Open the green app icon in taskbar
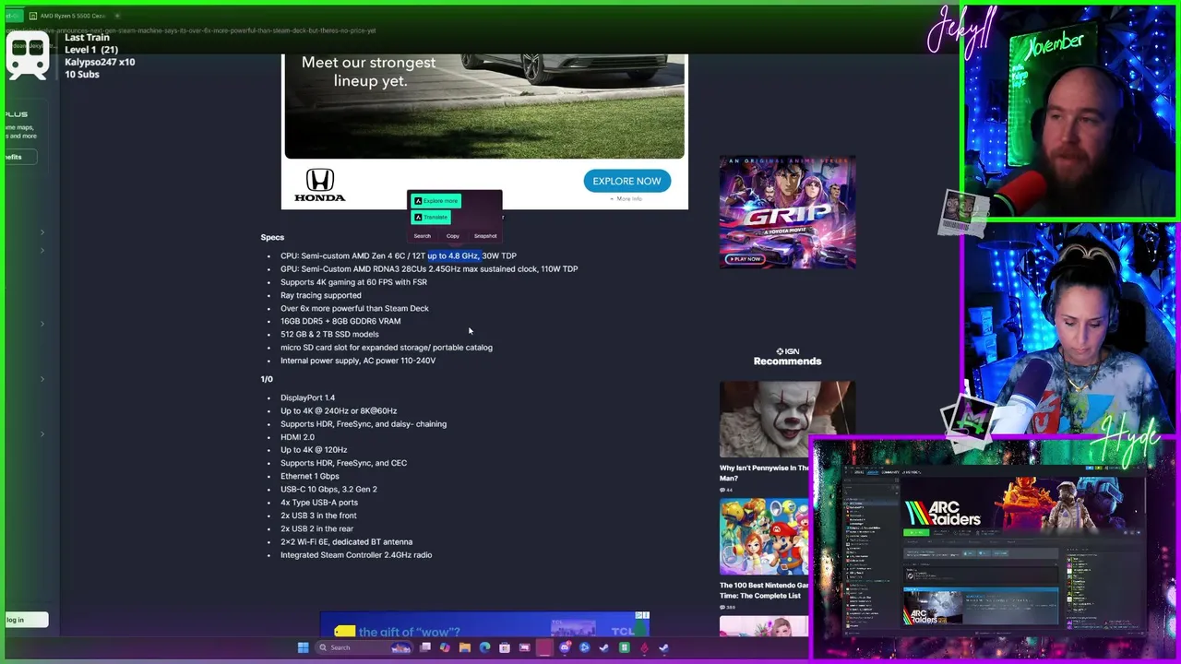This screenshot has height=664, width=1181. pos(625,647)
